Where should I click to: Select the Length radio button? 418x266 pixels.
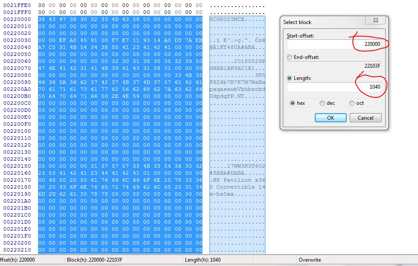(x=289, y=78)
